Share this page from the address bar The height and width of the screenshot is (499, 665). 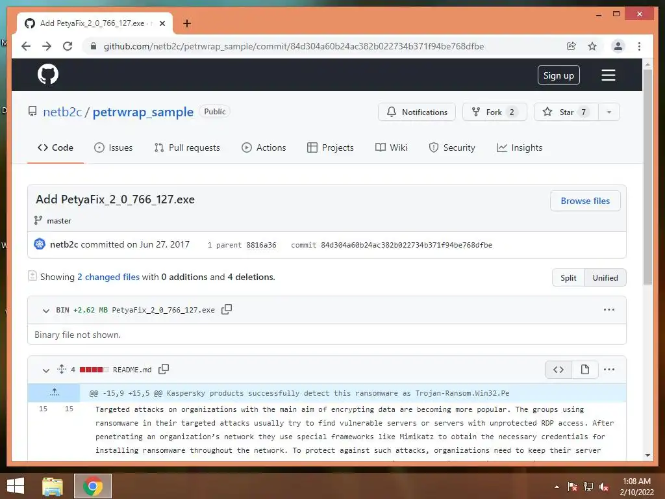[571, 46]
